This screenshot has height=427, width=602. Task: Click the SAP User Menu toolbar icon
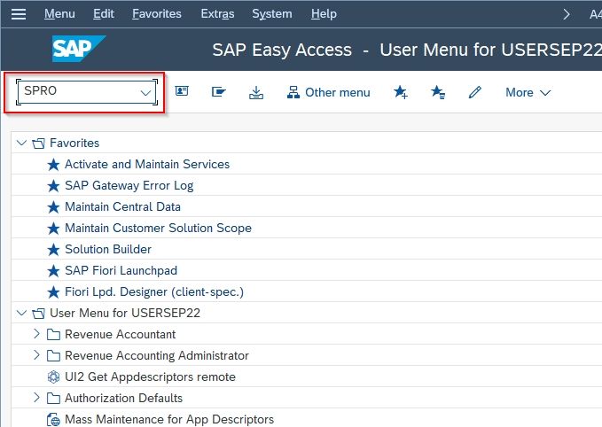coord(182,91)
